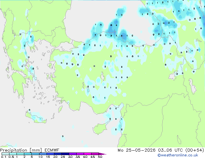
Task: Click the '35' legend scale label
Action: click(x=78, y=157)
